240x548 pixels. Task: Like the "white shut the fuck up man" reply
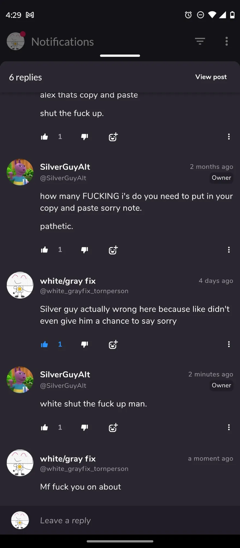click(44, 427)
